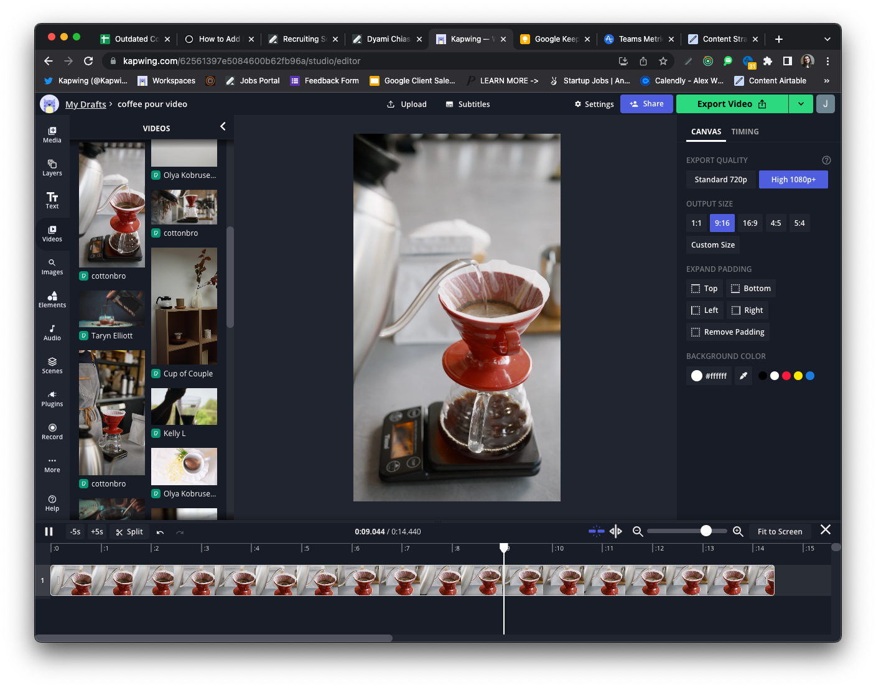Select High 1080p+ export quality
Viewport: 876px width, 688px height.
pyautogui.click(x=793, y=180)
